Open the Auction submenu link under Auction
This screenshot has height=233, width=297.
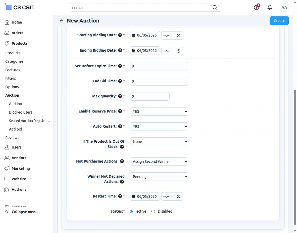pos(15,104)
